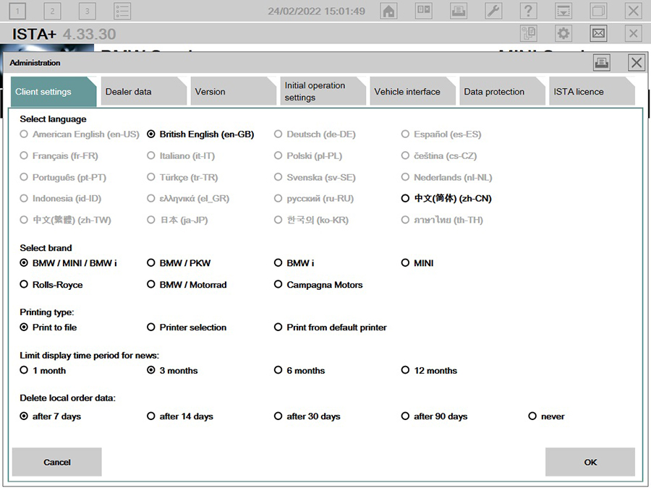Click the printer icon in the top toolbar
The image size is (651, 488).
[459, 11]
